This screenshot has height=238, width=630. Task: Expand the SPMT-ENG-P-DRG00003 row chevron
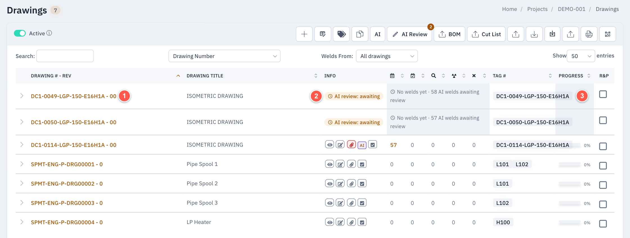[22, 203]
